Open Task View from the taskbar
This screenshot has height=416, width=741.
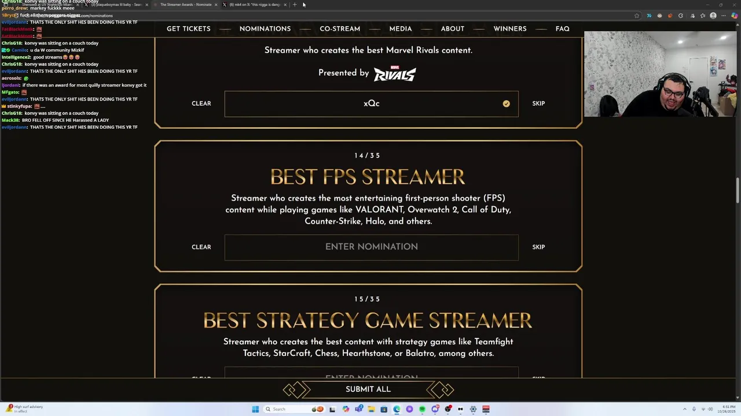[x=332, y=409]
